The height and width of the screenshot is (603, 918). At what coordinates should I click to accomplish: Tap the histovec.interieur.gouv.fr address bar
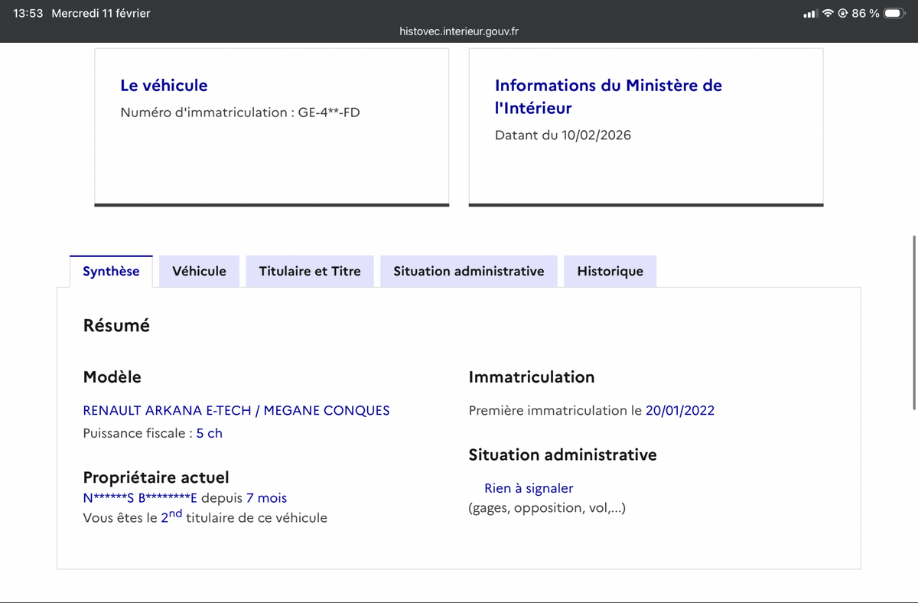[x=459, y=31]
